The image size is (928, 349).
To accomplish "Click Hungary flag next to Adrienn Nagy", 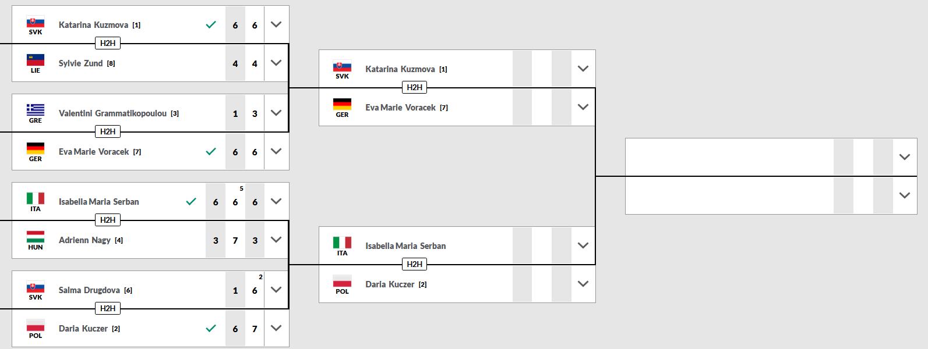I will 36,237.
